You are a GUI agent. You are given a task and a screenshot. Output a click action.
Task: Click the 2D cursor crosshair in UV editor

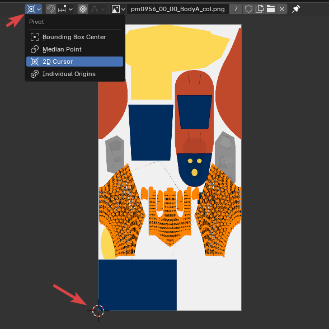98,311
